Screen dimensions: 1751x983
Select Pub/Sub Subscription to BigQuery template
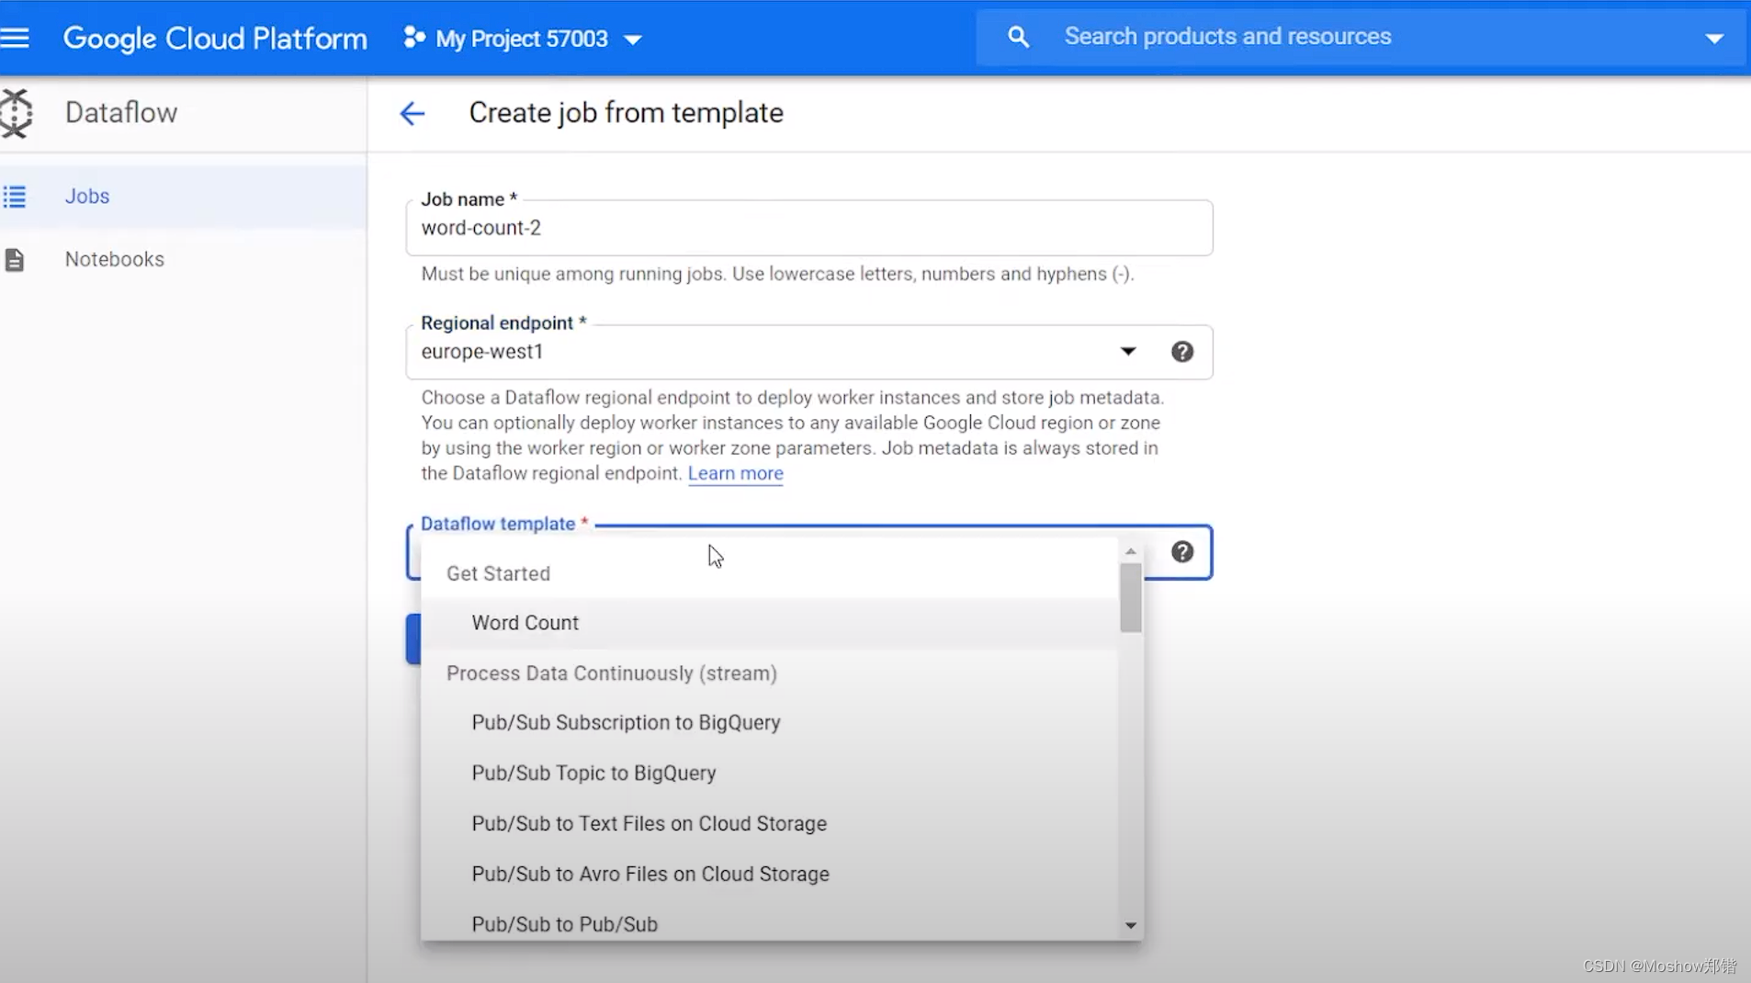coord(769,723)
